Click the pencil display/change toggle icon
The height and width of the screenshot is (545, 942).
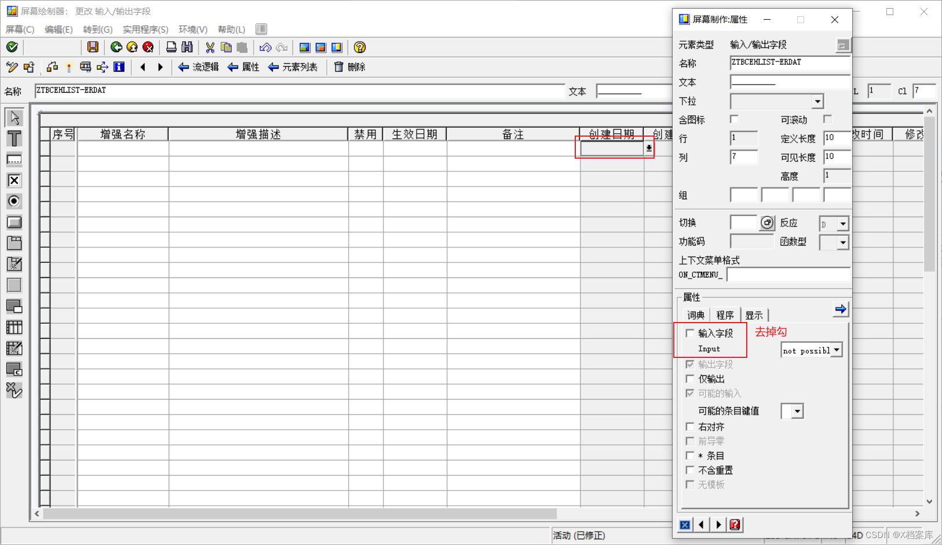tap(12, 67)
